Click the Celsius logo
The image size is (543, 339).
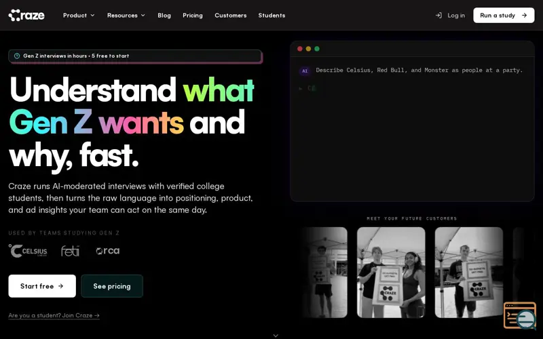28,251
